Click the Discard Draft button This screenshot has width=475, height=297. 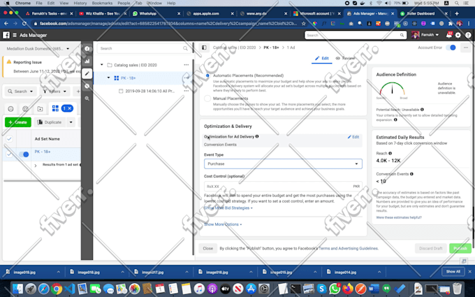(431, 248)
